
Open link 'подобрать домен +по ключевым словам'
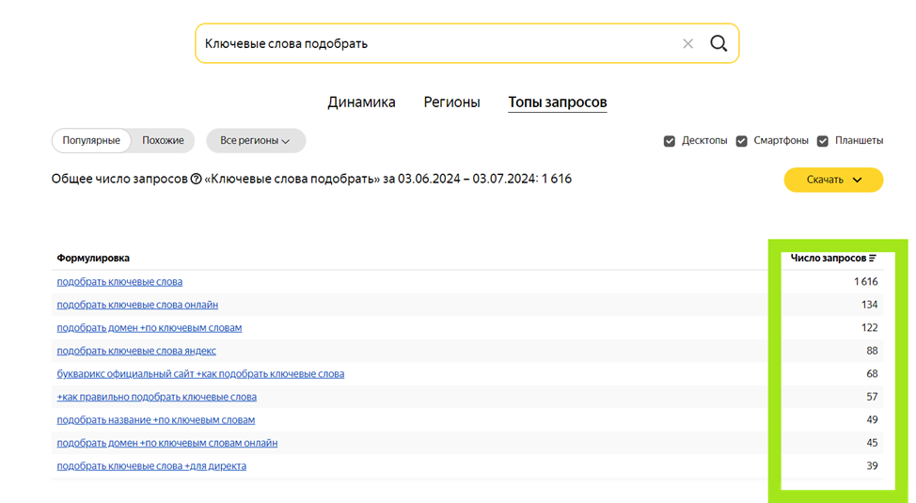pos(149,328)
